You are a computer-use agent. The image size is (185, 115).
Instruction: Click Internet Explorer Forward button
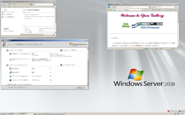click(x=111, y=7)
